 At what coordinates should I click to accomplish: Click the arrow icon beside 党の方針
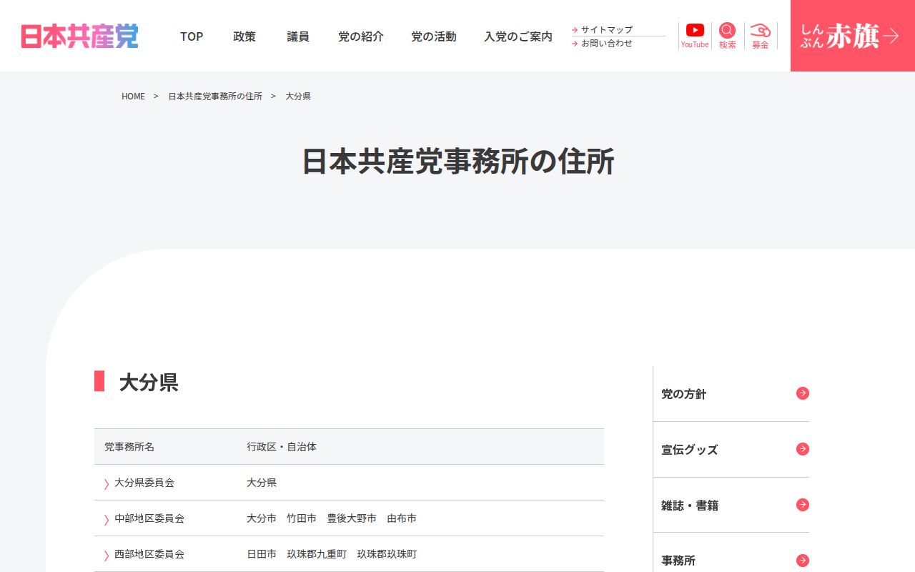[803, 393]
